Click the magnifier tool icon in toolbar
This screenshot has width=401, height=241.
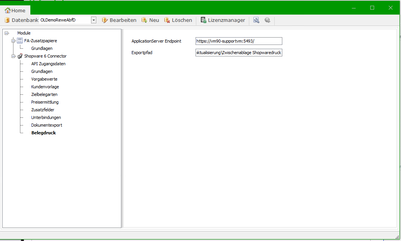tap(256, 20)
